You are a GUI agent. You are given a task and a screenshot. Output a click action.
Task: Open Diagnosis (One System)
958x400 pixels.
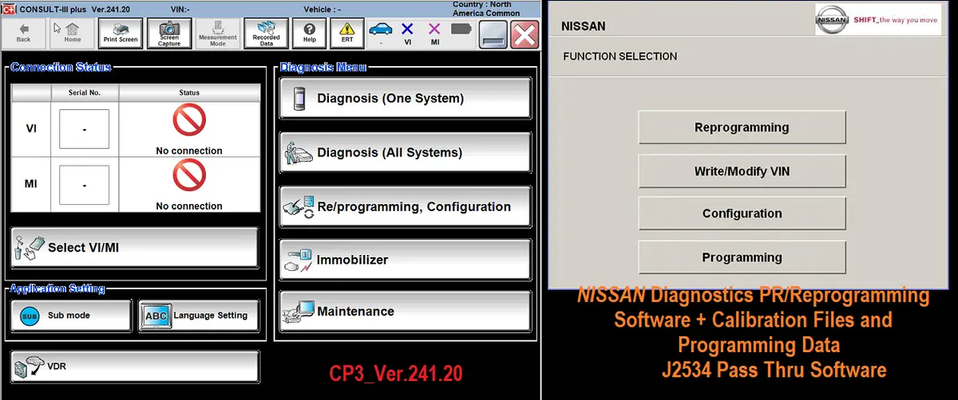(x=405, y=99)
